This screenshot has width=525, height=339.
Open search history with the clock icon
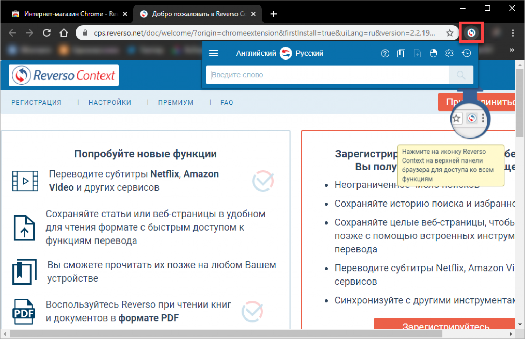click(x=466, y=53)
